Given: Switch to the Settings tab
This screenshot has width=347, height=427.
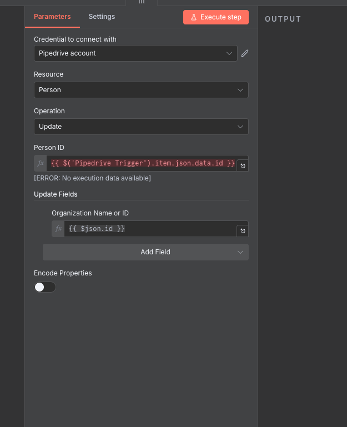Looking at the screenshot, I should (x=102, y=17).
